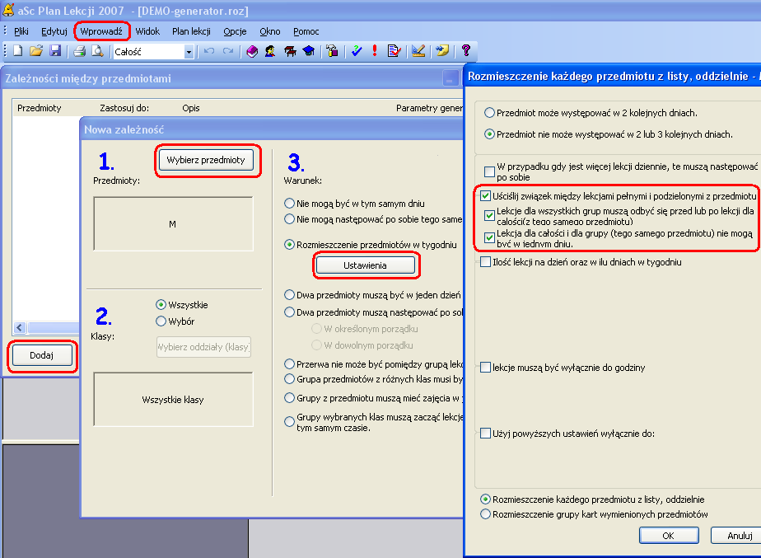Select 'Przedmiot nie może występować w 2 lub 3'
761x558 pixels.
click(489, 134)
